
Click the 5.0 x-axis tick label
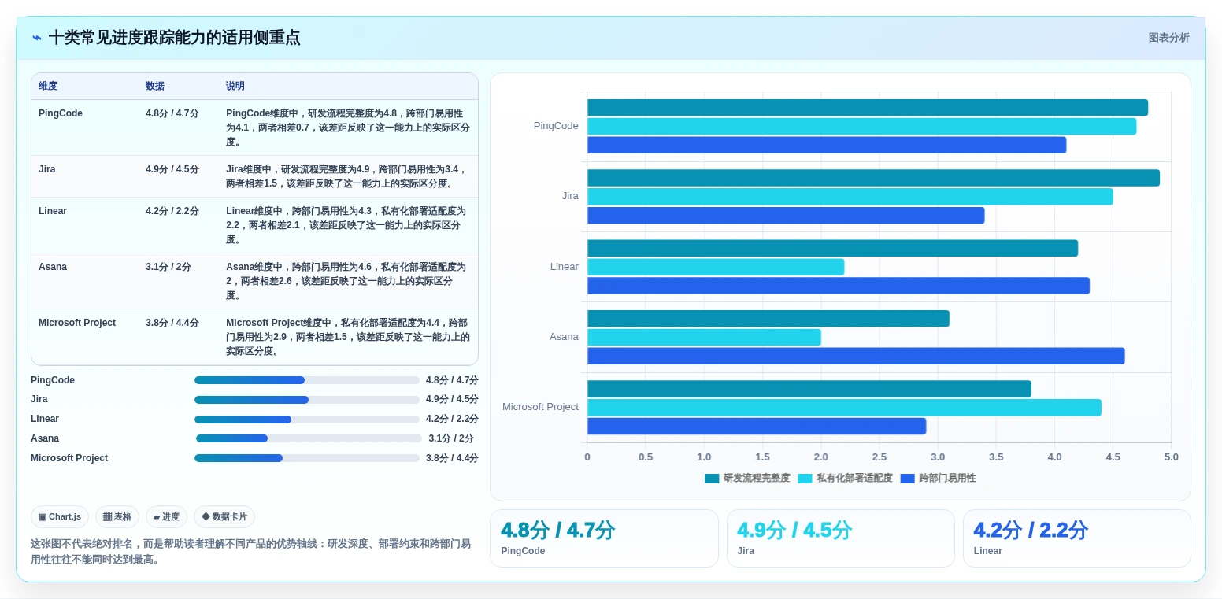click(1171, 457)
